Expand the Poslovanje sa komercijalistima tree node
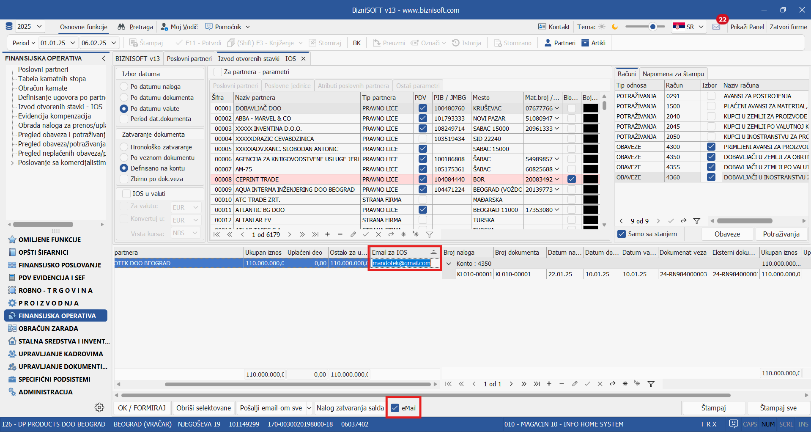 point(12,163)
